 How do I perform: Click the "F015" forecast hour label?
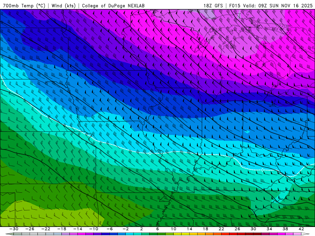(x=235, y=6)
